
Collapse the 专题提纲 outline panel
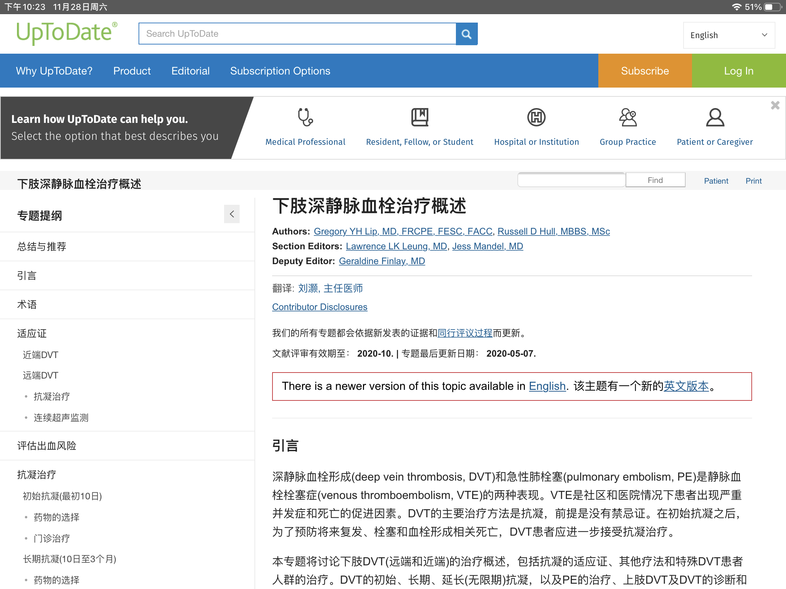coord(232,214)
